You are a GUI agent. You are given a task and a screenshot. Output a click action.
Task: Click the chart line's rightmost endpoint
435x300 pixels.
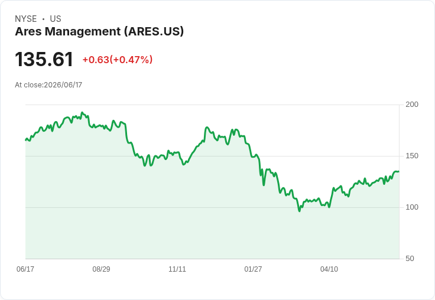399,172
